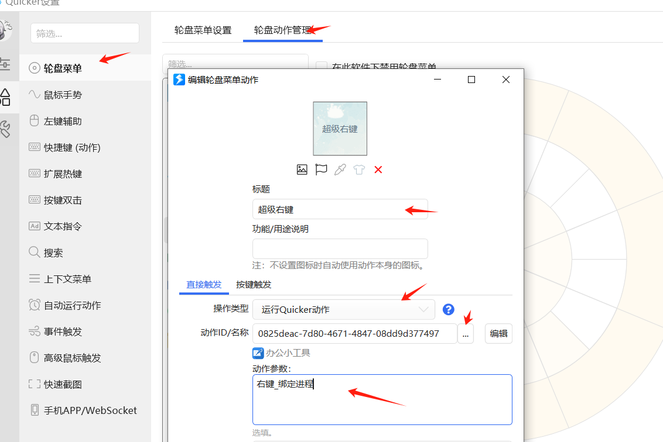Image resolution: width=663 pixels, height=442 pixels.
Task: Click the 搜索 magnifier icon
Action: coord(34,252)
